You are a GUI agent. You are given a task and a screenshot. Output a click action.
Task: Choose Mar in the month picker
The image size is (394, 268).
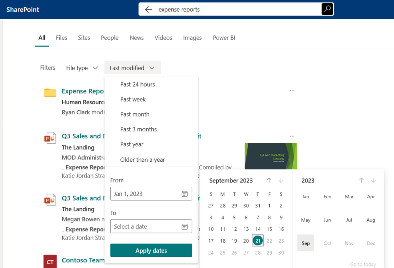pos(349,197)
